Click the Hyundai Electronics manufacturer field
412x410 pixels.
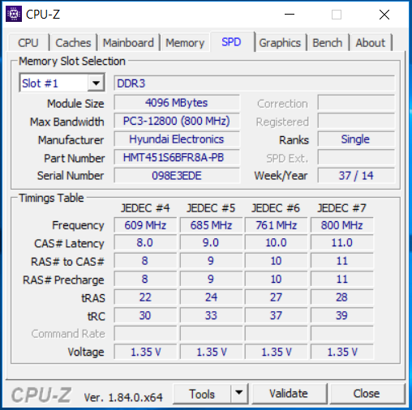click(x=177, y=139)
